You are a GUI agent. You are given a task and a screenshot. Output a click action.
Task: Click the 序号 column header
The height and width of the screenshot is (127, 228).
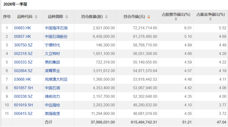click(7, 17)
